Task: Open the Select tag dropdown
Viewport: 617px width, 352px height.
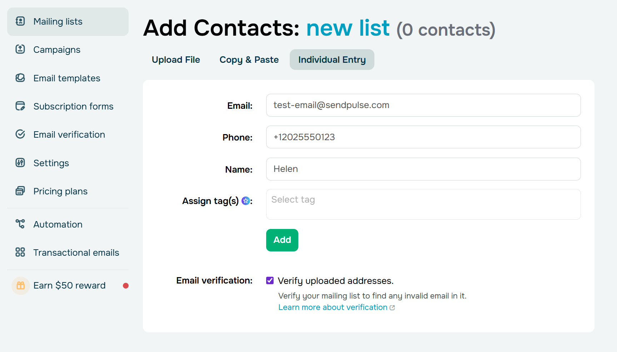Action: click(423, 204)
